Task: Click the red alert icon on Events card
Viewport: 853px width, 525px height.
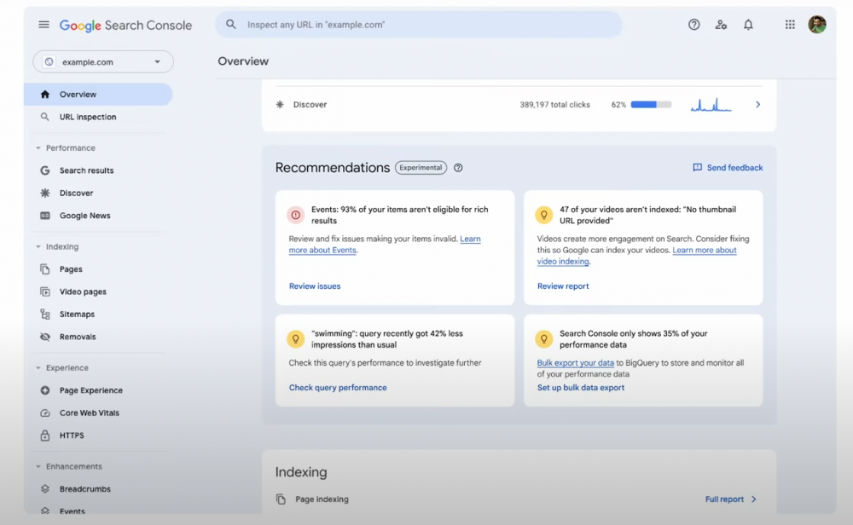Action: [295, 216]
